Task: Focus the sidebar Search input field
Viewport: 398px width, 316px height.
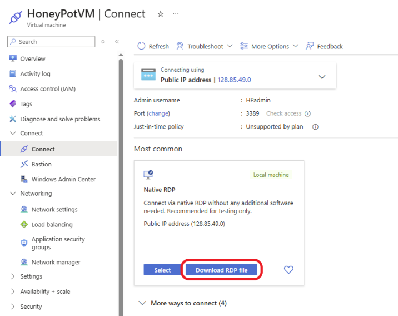Action: (51, 41)
